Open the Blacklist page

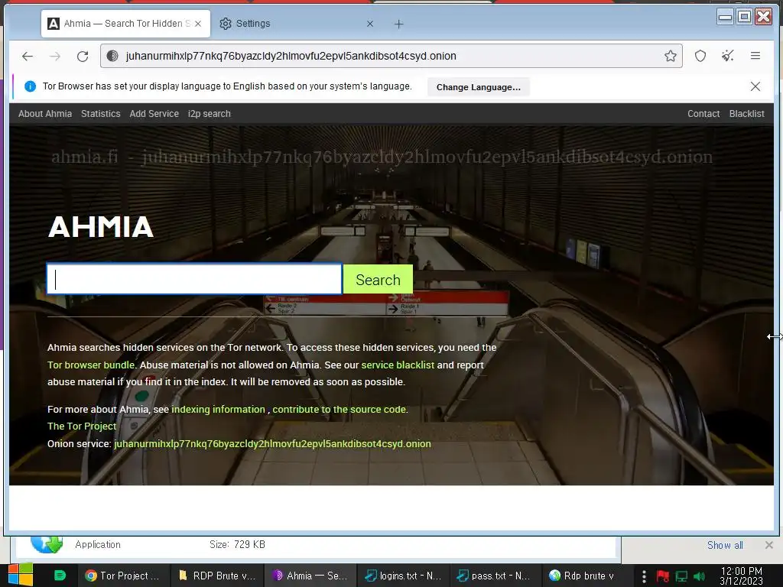pyautogui.click(x=746, y=114)
